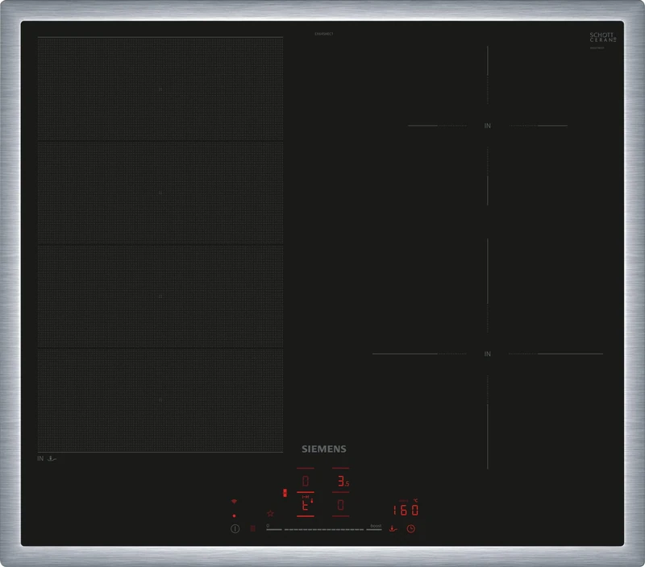Select the favorites star icon
This screenshot has width=645, height=567.
click(x=270, y=513)
